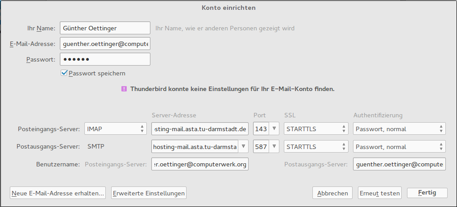The width and height of the screenshot is (457, 207).
Task: Click the Abbrechen button
Action: click(x=332, y=193)
